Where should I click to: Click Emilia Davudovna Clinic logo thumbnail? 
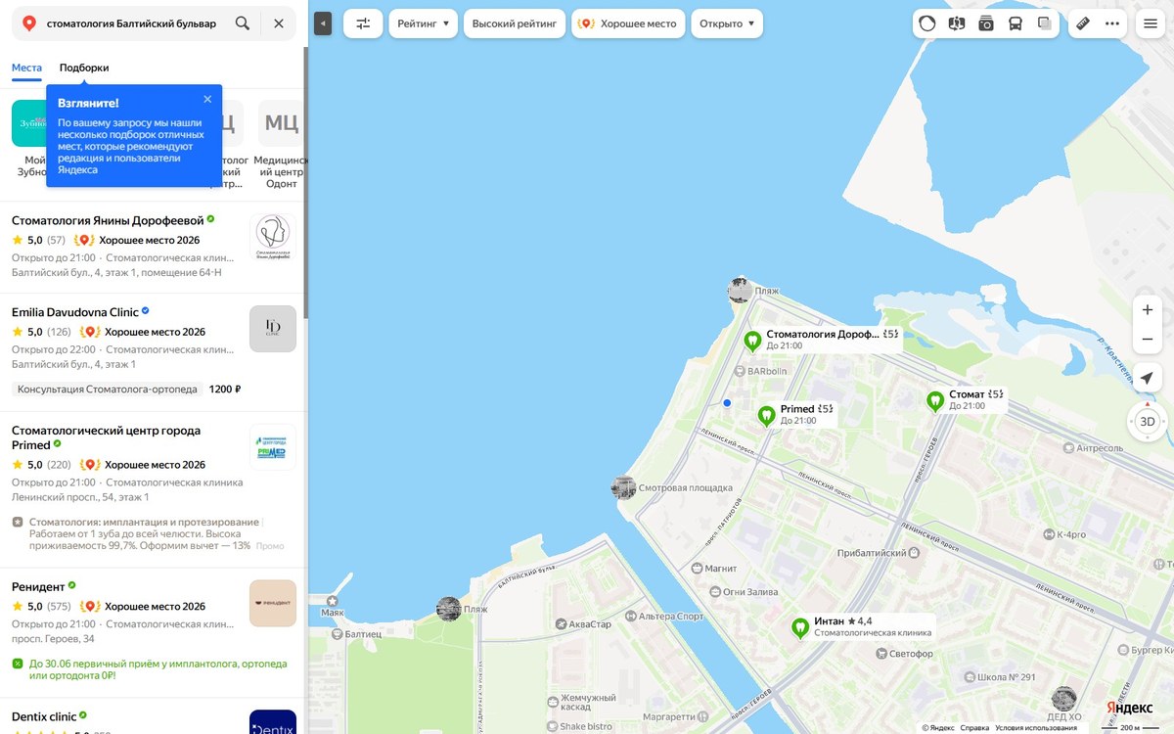(x=273, y=329)
